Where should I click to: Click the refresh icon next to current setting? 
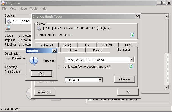131,66
